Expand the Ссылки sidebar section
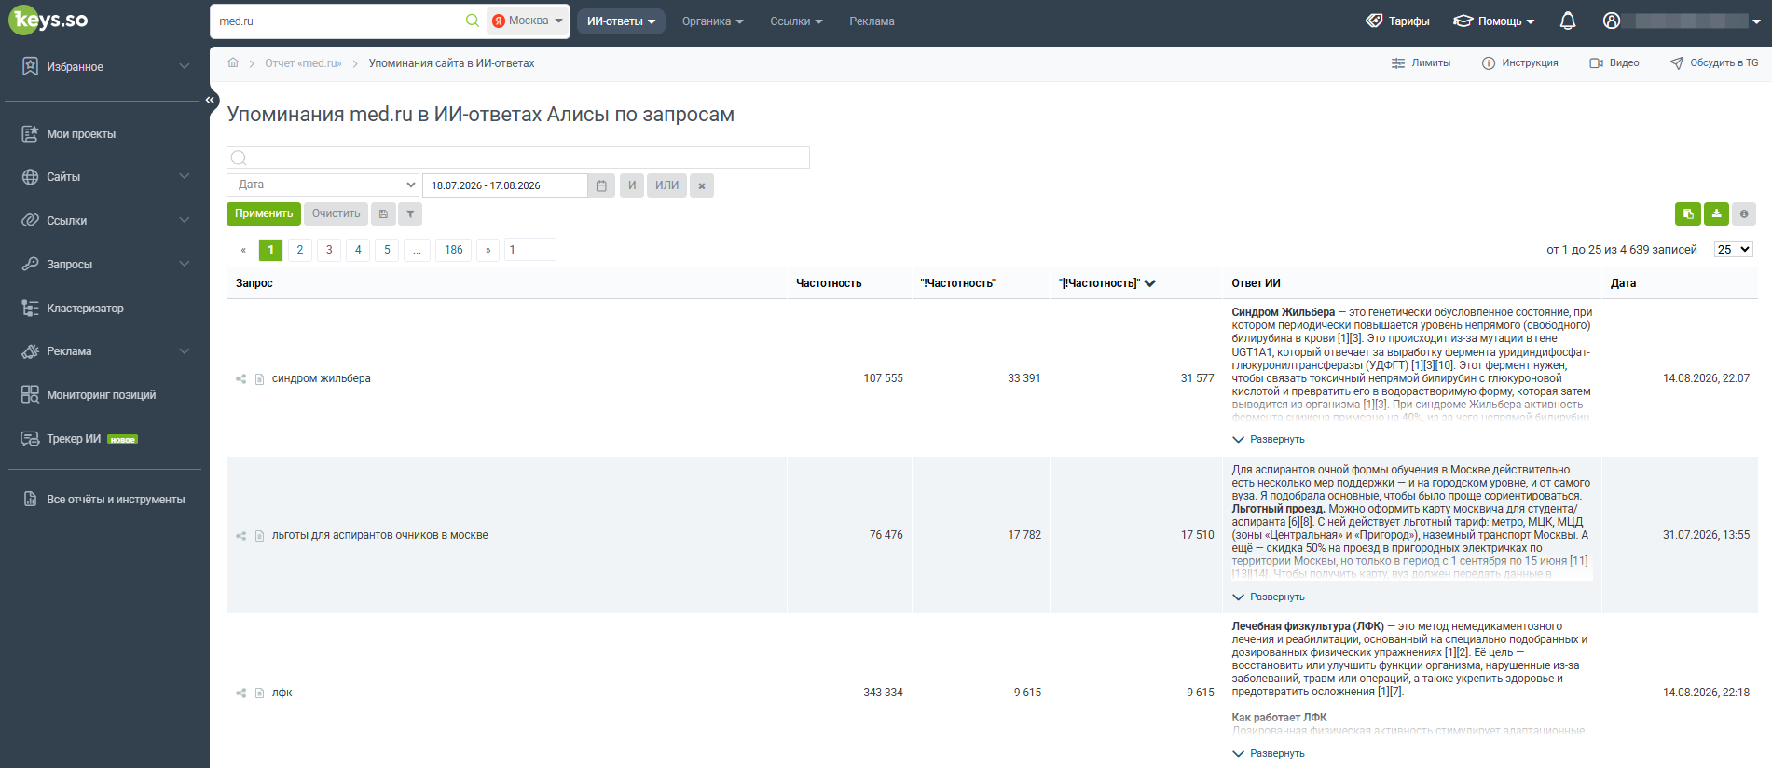The image size is (1772, 768). (104, 221)
